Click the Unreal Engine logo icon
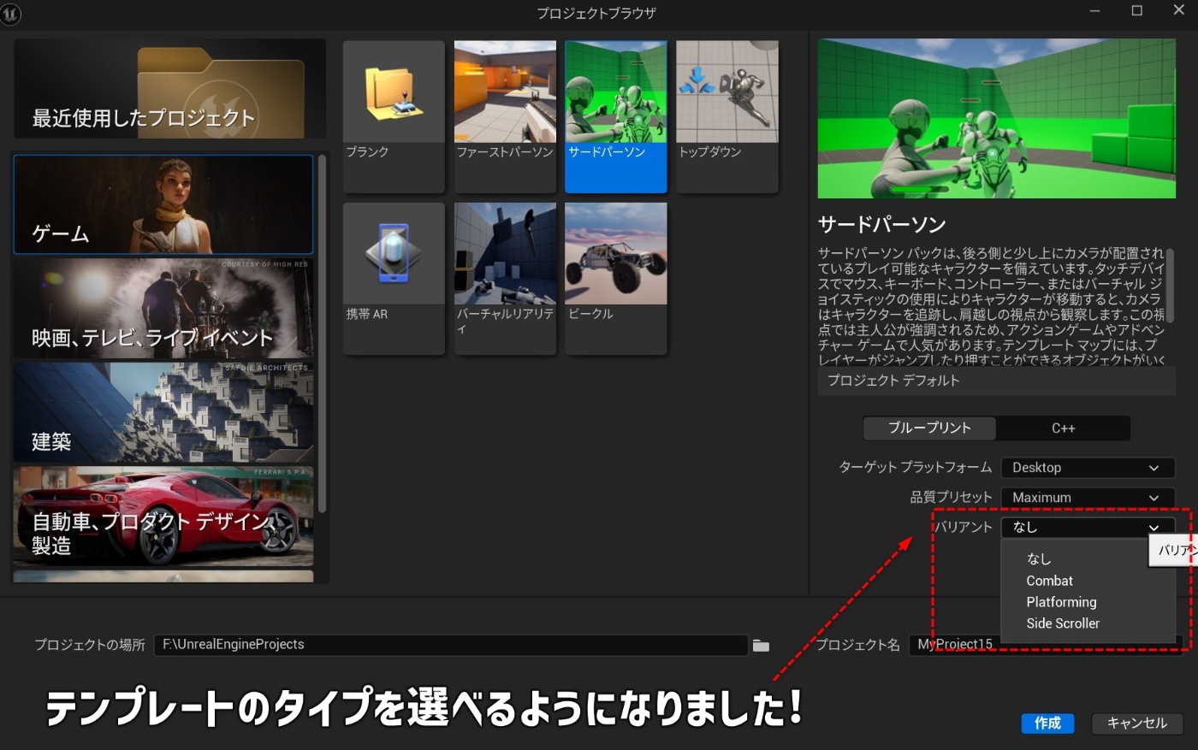1198x750 pixels. click(x=10, y=13)
